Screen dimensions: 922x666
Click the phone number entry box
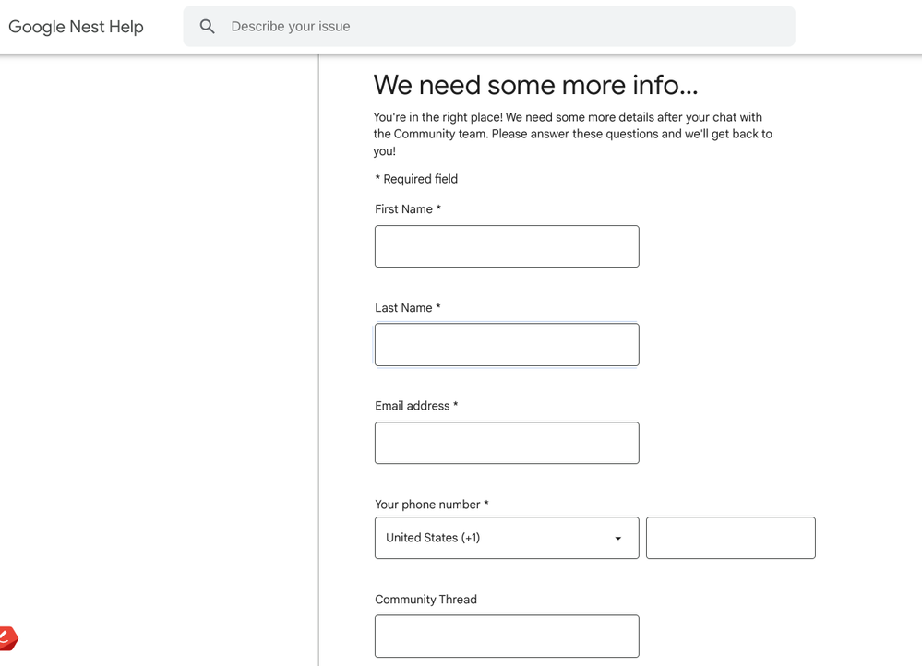pyautogui.click(x=730, y=538)
